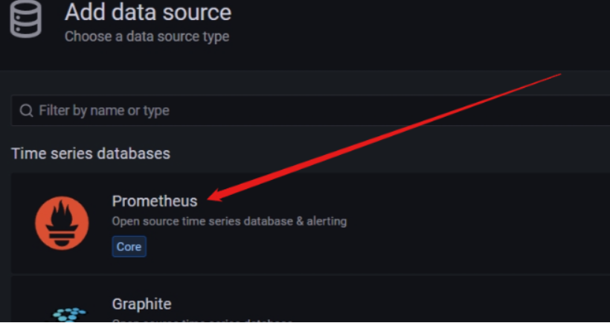Select the Prometheus data source title

[155, 201]
